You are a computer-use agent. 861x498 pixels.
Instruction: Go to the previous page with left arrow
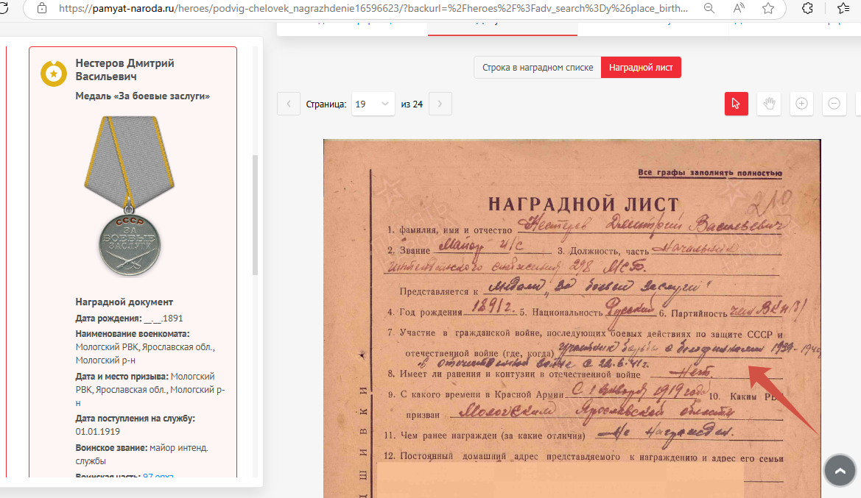point(288,104)
